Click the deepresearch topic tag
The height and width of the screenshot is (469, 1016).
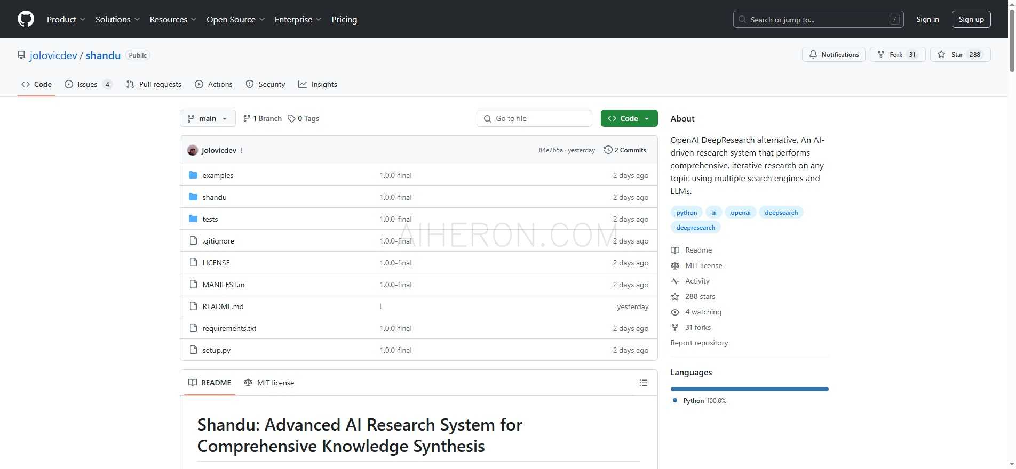click(696, 227)
